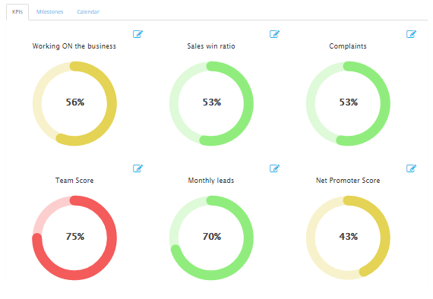Edit the Team Score KPI
Viewport: 433px width, 299px height.
137,168
